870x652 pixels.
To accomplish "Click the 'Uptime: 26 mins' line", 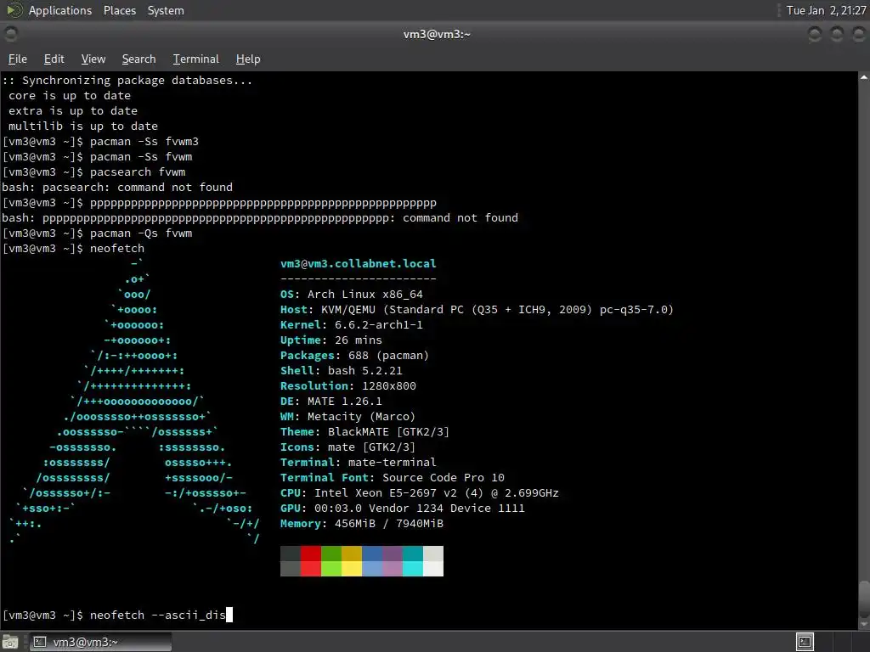I will click(x=330, y=340).
